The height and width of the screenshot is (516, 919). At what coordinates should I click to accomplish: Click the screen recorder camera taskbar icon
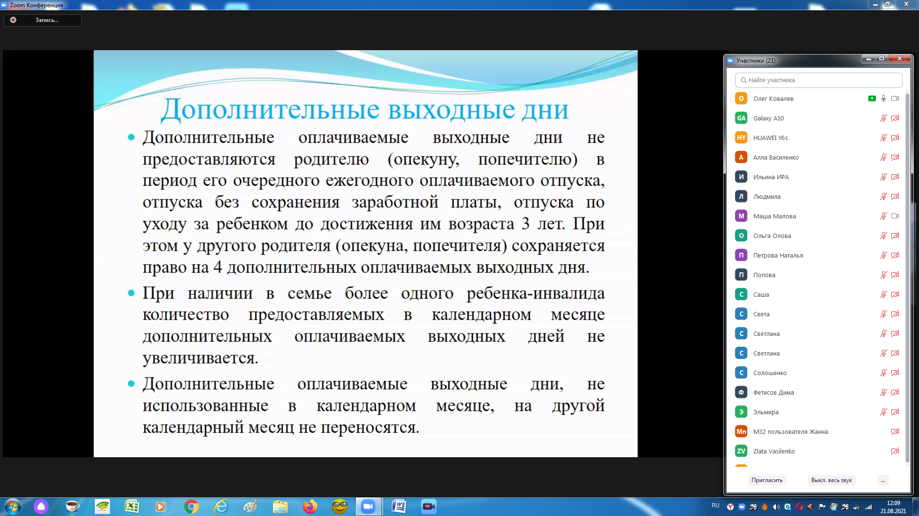pyautogui.click(x=429, y=506)
